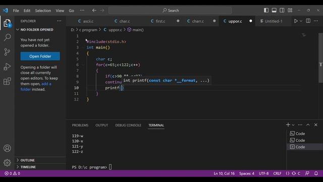Click the Ln 10, Col 16 status item
Image resolution: width=323 pixels, height=182 pixels.
224,173
